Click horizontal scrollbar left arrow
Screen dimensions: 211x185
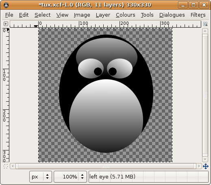pyautogui.click(x=13, y=166)
